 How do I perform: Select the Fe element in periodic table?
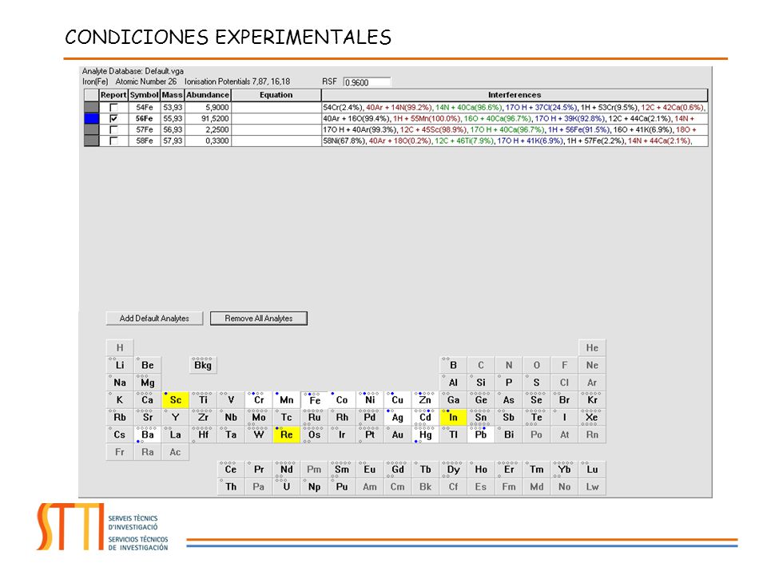point(315,400)
